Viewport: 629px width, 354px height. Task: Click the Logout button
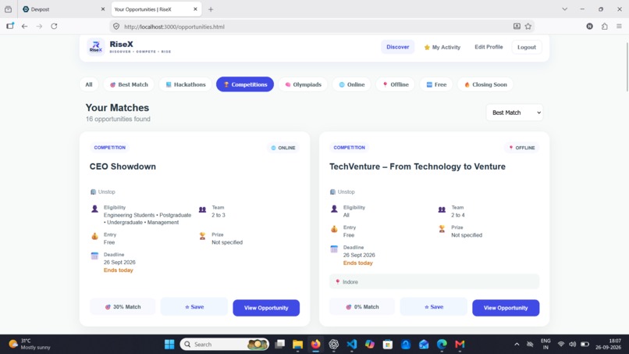[x=526, y=47]
